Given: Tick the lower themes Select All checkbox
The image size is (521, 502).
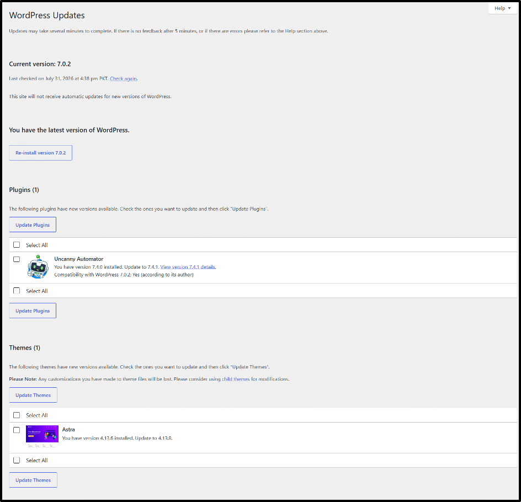Looking at the screenshot, I should pos(17,460).
